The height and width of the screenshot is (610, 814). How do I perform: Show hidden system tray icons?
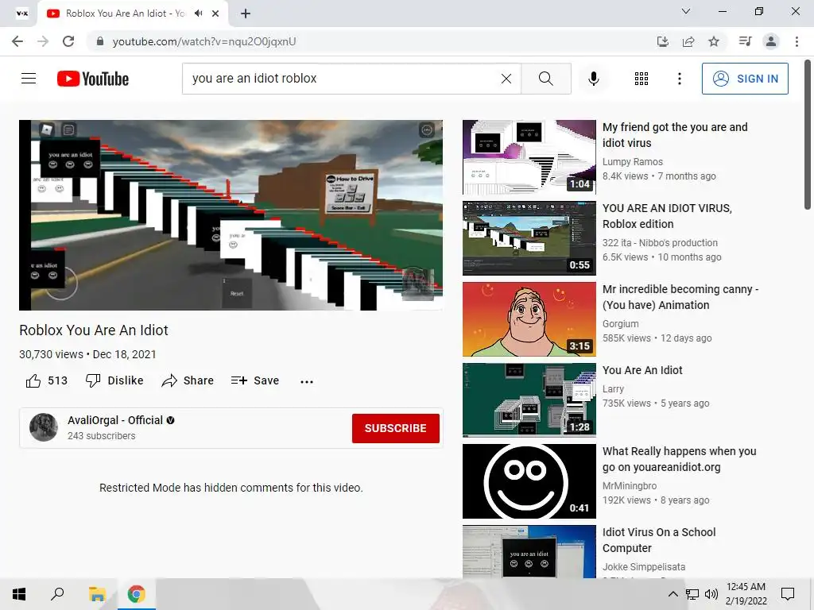tap(673, 594)
